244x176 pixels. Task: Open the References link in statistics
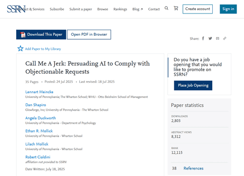click(x=193, y=168)
